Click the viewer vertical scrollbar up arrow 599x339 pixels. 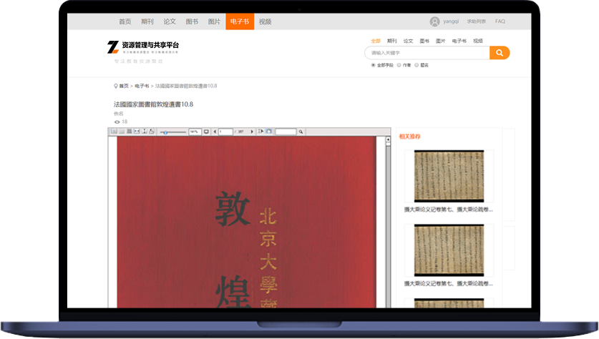pos(388,139)
